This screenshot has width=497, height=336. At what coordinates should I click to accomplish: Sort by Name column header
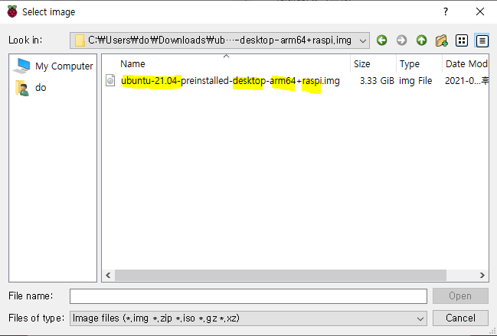coord(226,64)
